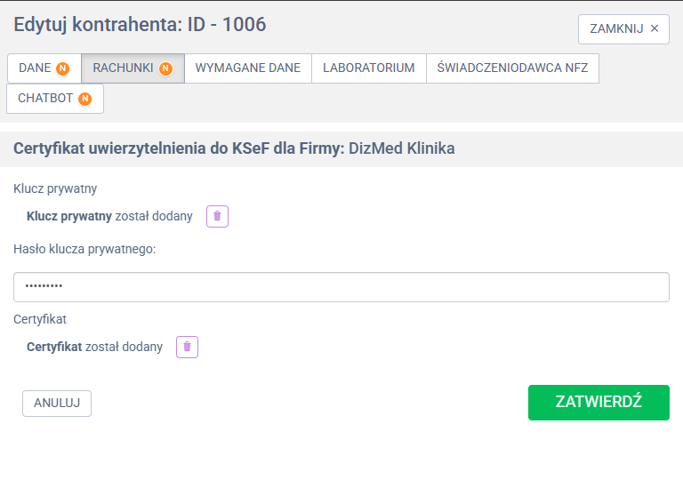Open the ŚWIADCZENIODAWCA NFZ tab
Viewport: 683px width, 504px height.
tap(512, 68)
